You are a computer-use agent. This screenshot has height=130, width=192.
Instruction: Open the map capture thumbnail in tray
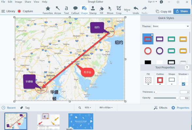pyautogui.click(x=16, y=121)
